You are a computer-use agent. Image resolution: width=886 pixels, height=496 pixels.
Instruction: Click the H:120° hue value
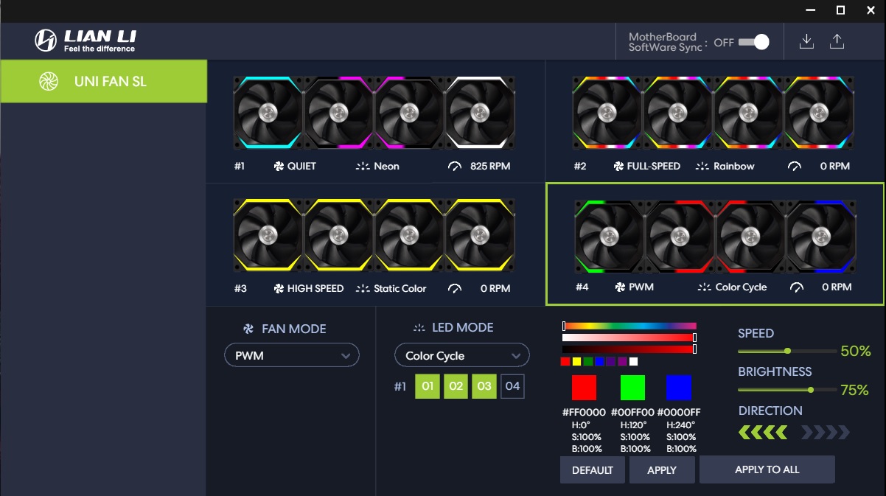(633, 425)
